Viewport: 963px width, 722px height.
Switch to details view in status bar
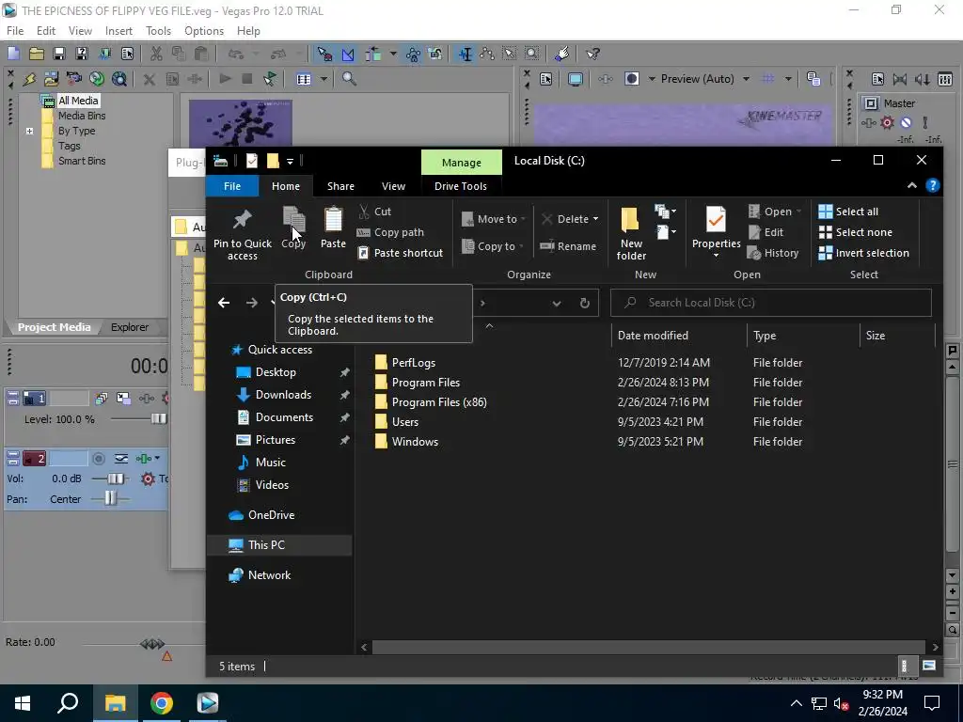tap(904, 666)
